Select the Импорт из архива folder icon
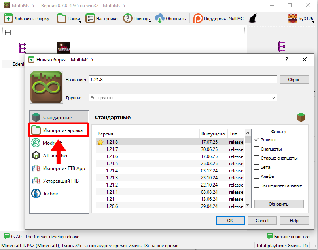Viewport: 318px width, 250px height. (x=36, y=130)
